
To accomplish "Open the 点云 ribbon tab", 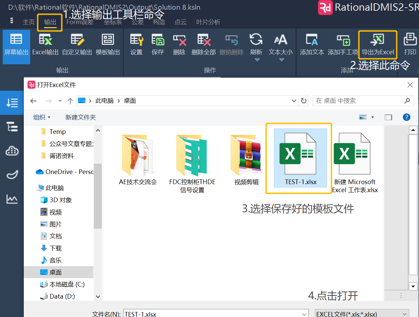I will (180, 22).
